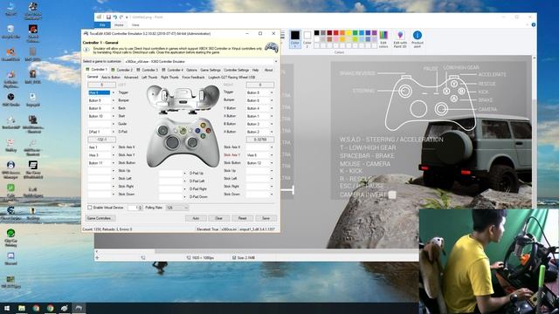Click the front-view Xbox controller image

pos(183,142)
